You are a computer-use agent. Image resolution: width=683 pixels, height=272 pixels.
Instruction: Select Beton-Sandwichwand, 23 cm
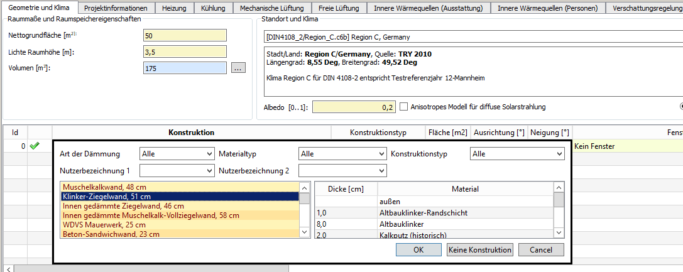pos(180,234)
